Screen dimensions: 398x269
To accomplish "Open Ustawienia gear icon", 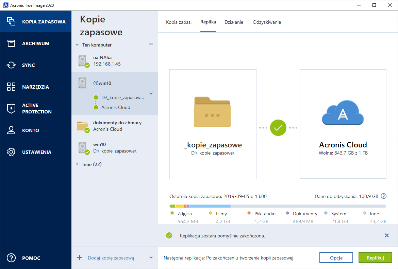I will (11, 152).
